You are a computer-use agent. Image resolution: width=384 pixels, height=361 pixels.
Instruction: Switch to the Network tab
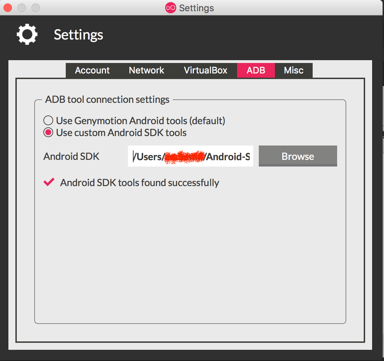[147, 70]
